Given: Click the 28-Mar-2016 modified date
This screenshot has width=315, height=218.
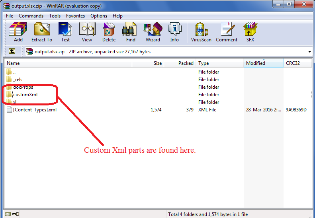Looking at the screenshot, I should point(263,110).
